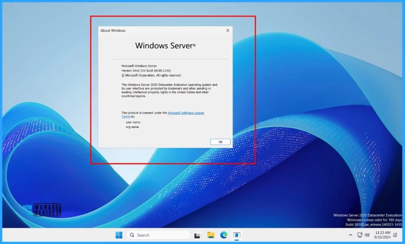Click the taskbar Search box
Viewport: 405px width, 244px height.
[158, 235]
